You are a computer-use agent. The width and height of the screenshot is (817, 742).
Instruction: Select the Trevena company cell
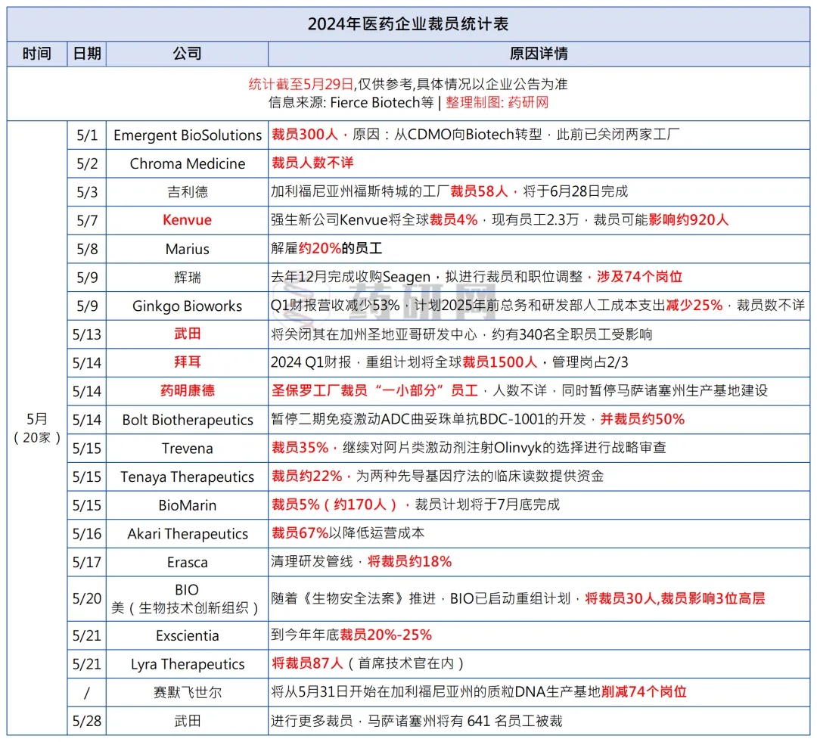[x=187, y=448]
